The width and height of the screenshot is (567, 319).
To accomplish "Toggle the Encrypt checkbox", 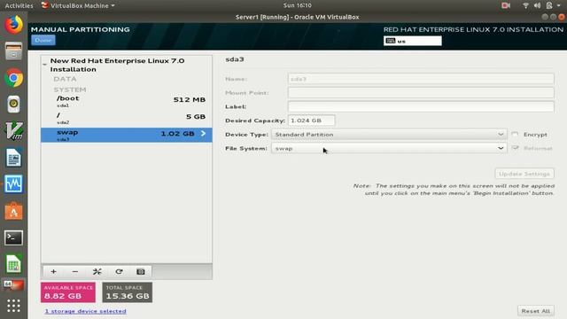I will click(x=515, y=134).
